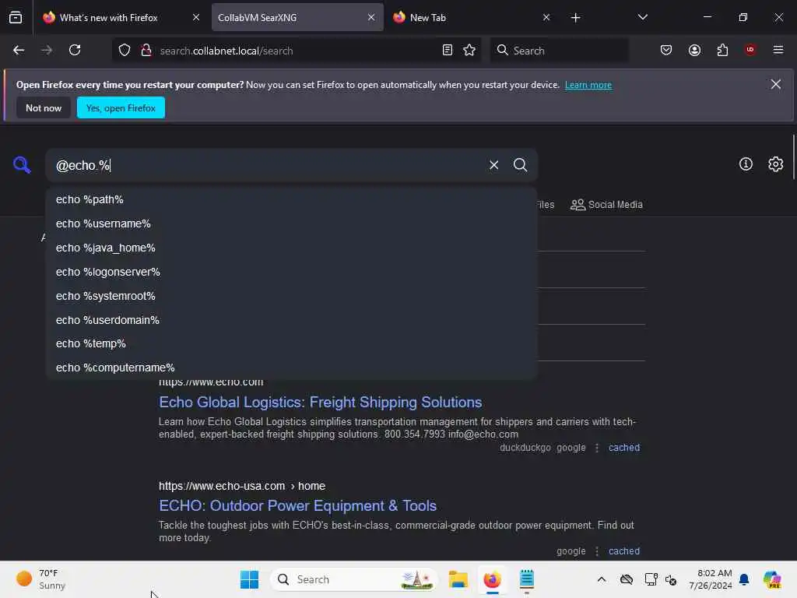Viewport: 797px width, 598px height.
Task: Open Copilot preview icon in taskbar
Action: pos(772,579)
